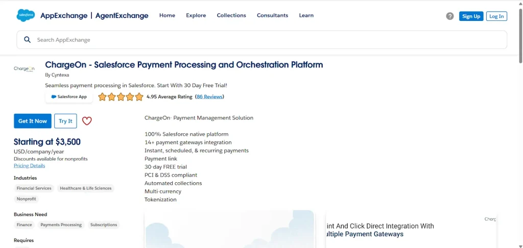Open the Consultants navigation item
Image resolution: width=523 pixels, height=248 pixels.
coord(272,15)
